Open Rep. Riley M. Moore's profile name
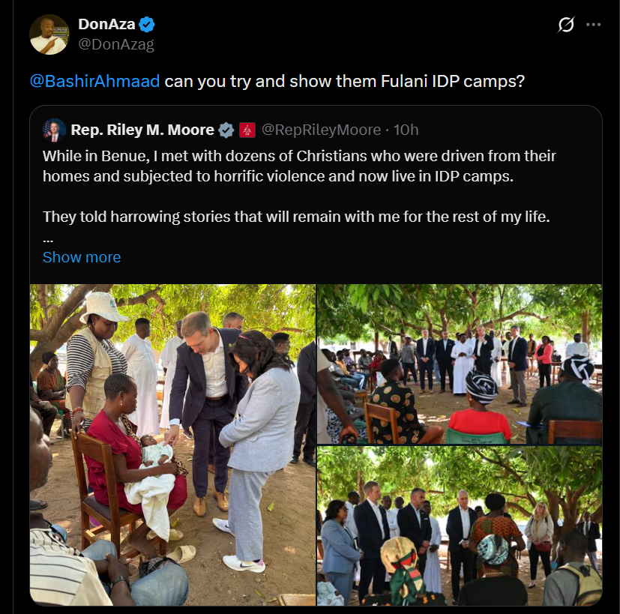 142,130
